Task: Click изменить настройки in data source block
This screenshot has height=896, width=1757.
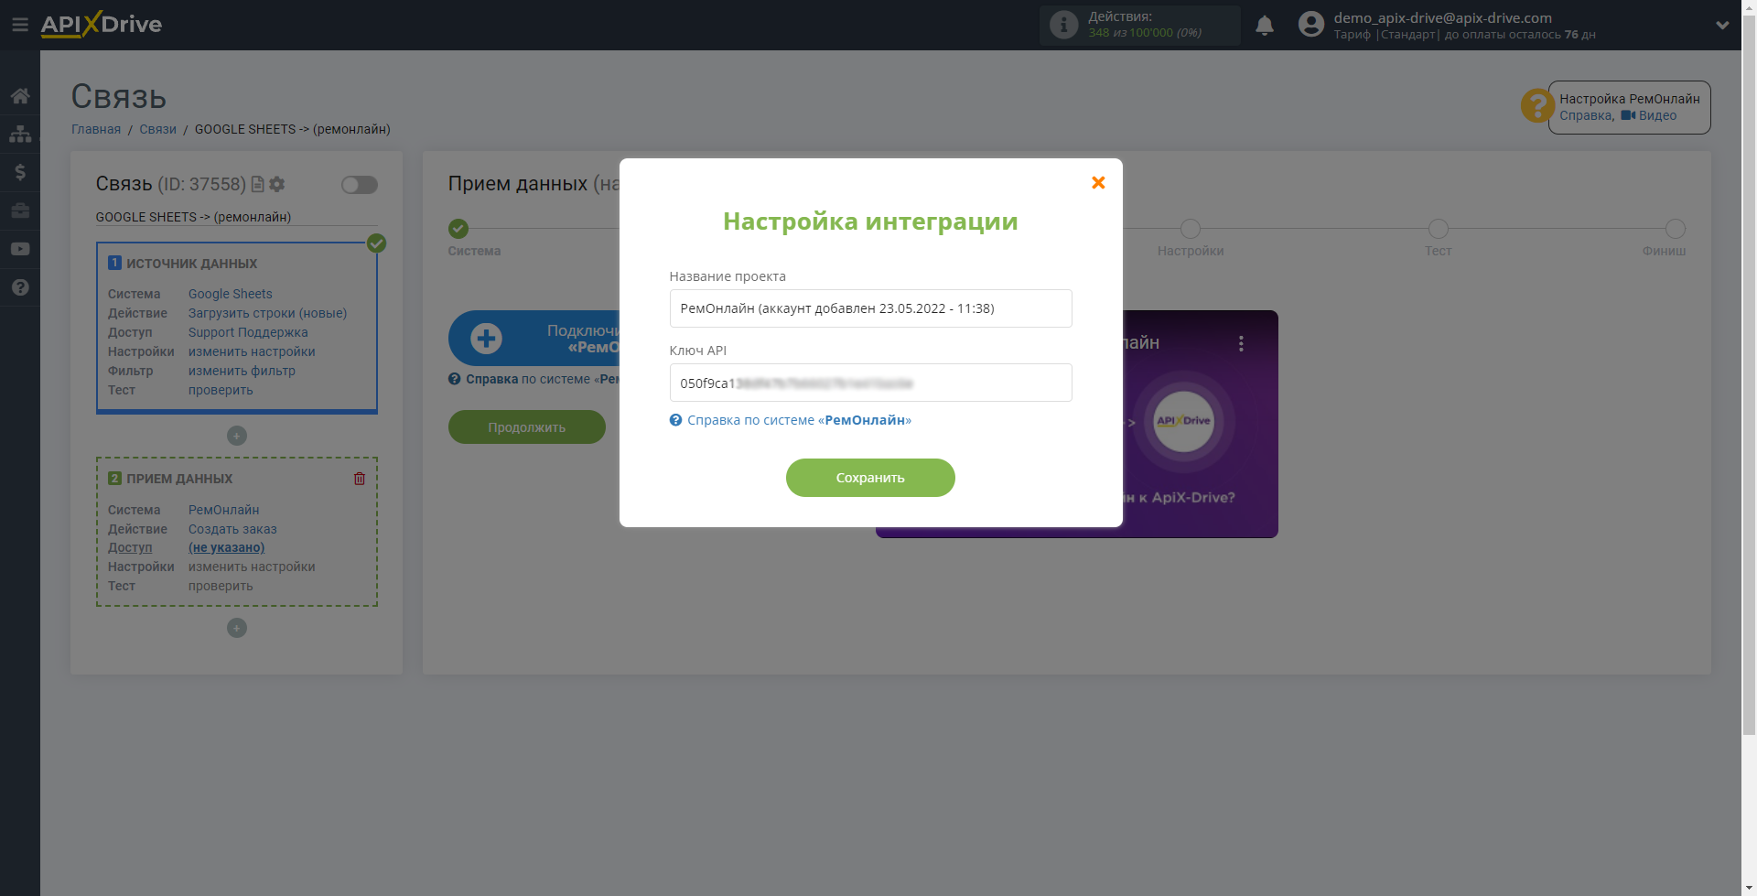Action: click(252, 351)
